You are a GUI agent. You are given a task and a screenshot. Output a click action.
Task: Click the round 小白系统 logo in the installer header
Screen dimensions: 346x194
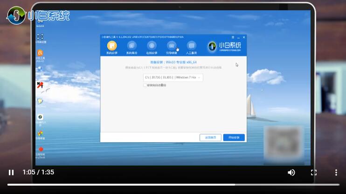(212, 46)
